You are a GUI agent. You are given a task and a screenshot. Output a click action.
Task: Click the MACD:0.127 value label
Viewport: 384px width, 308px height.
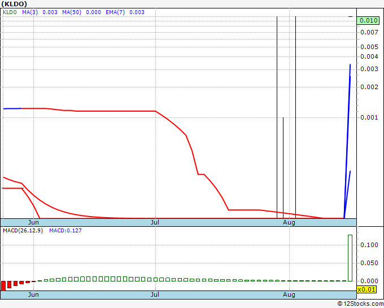(66, 231)
